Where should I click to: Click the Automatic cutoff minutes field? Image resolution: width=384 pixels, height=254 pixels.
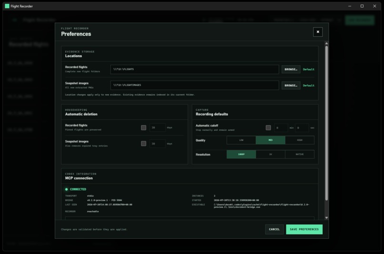[x=281, y=128]
